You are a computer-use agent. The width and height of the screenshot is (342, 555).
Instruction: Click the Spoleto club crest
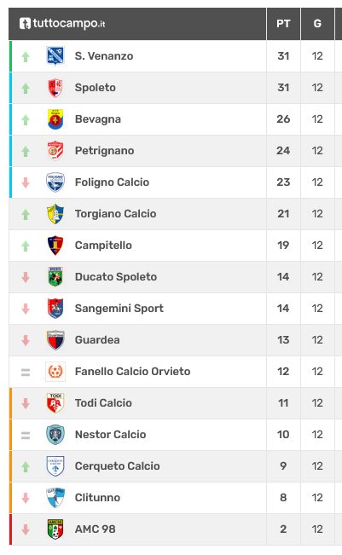pos(55,88)
